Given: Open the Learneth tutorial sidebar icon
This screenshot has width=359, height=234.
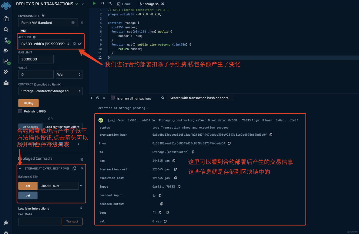Looking at the screenshot, I should click(6, 83).
